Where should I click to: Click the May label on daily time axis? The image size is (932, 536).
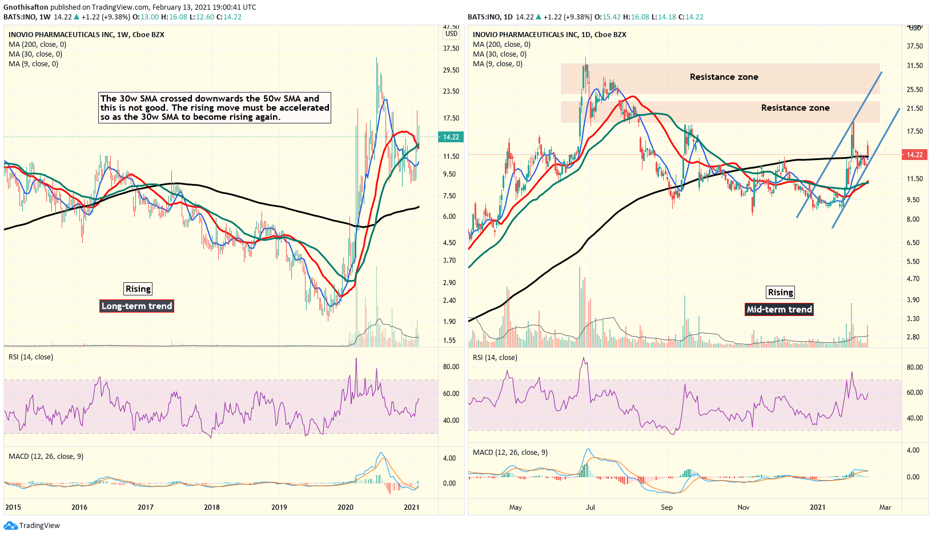click(516, 507)
